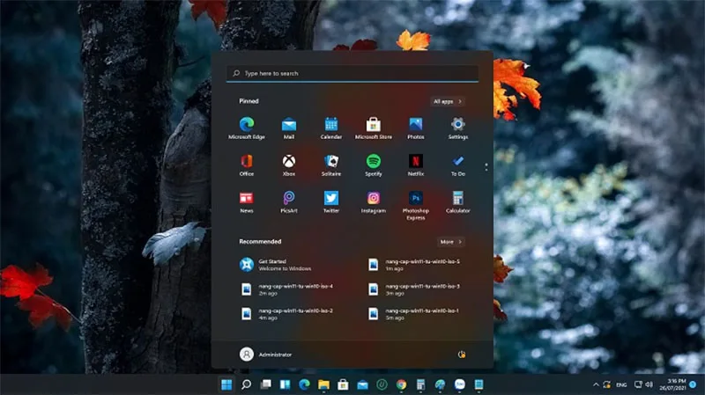Open the Mail icon on the taskbar
Viewport: 705px width, 395px height.
click(362, 384)
